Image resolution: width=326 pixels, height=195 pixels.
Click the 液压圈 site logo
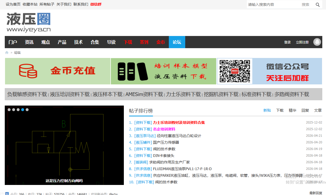click(29, 22)
